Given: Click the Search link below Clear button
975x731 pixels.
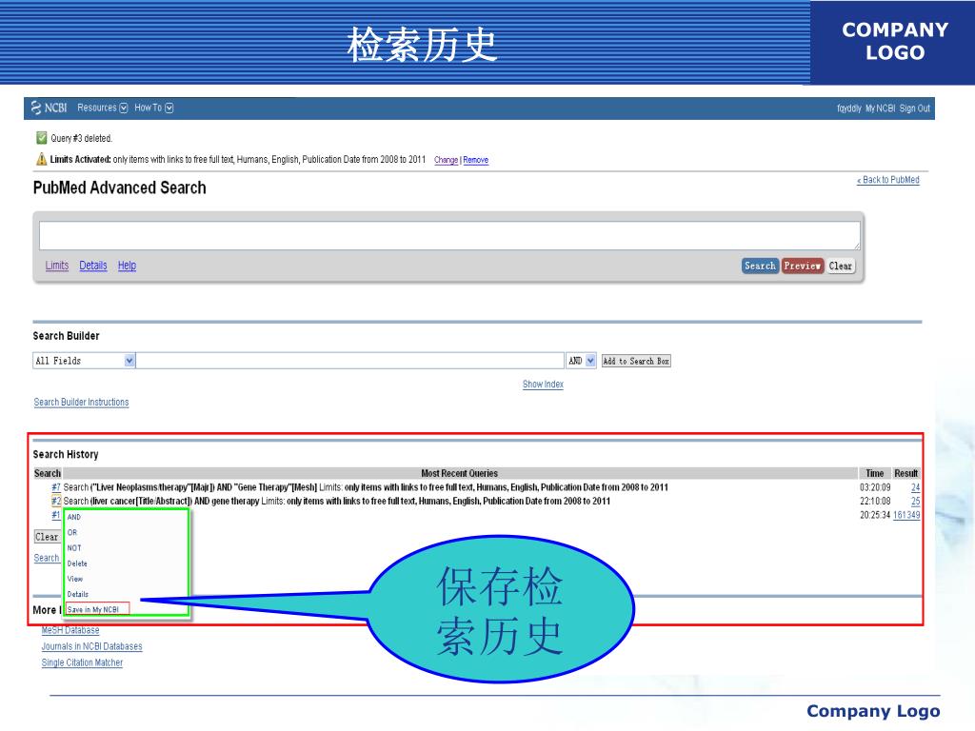Looking at the screenshot, I should click(x=47, y=558).
